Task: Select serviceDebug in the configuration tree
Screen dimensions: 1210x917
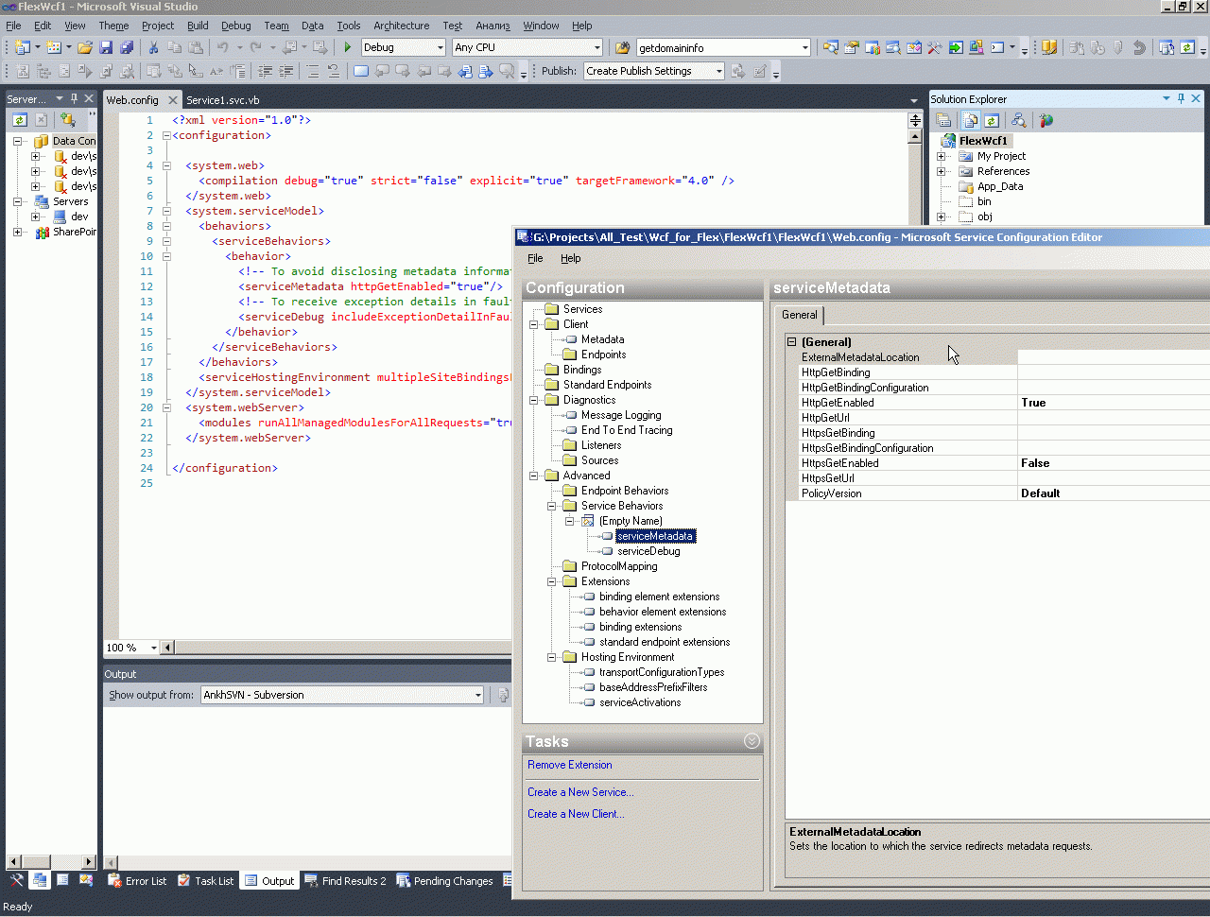Action: tap(648, 551)
